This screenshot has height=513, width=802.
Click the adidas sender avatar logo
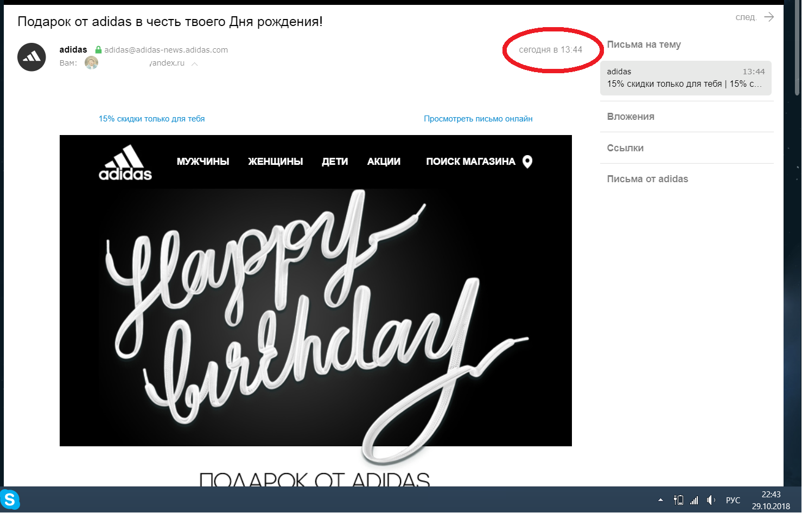(x=31, y=57)
